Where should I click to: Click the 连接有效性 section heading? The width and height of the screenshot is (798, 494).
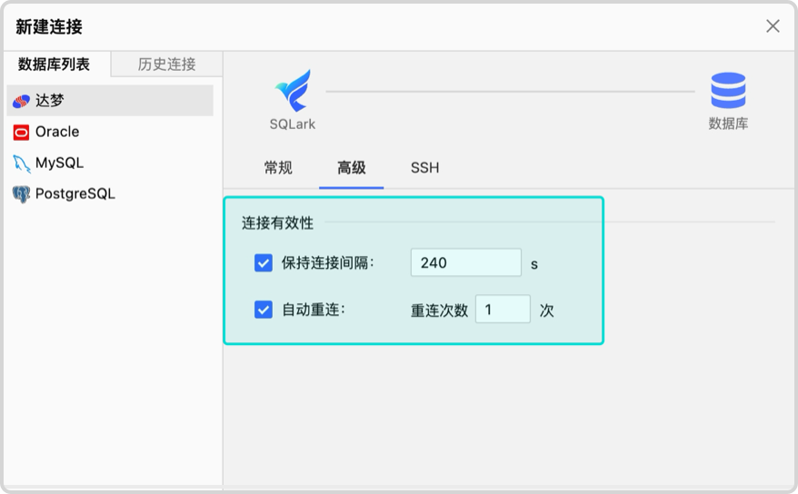[277, 222]
